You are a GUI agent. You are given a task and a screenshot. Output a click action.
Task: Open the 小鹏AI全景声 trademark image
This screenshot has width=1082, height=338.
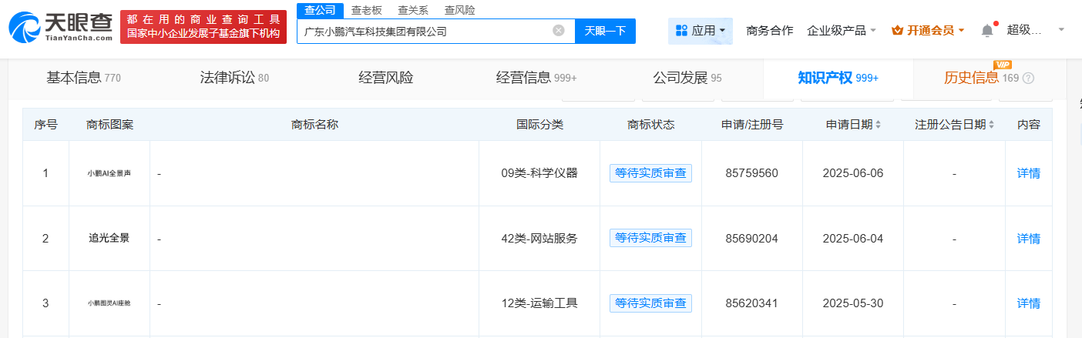109,173
